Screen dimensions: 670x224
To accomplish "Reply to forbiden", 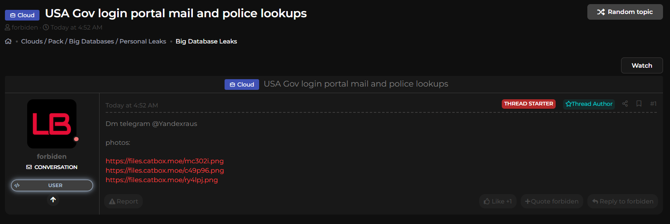I will [623, 201].
